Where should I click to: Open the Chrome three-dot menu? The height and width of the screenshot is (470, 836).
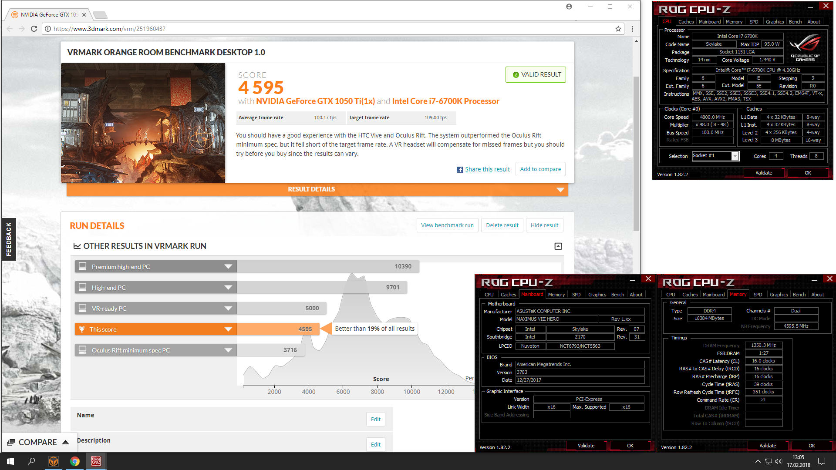coord(632,29)
